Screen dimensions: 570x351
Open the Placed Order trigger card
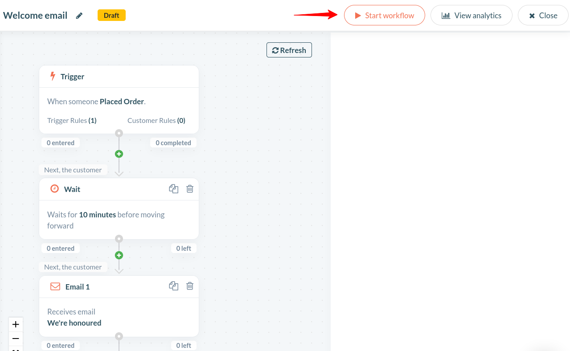(96, 101)
